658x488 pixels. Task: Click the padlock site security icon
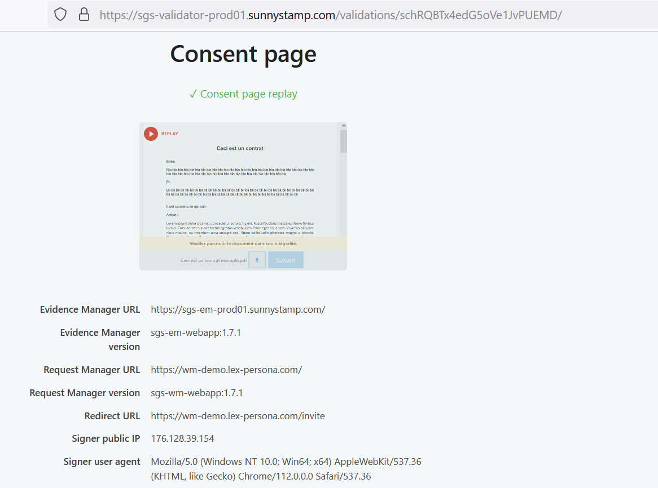(x=84, y=15)
